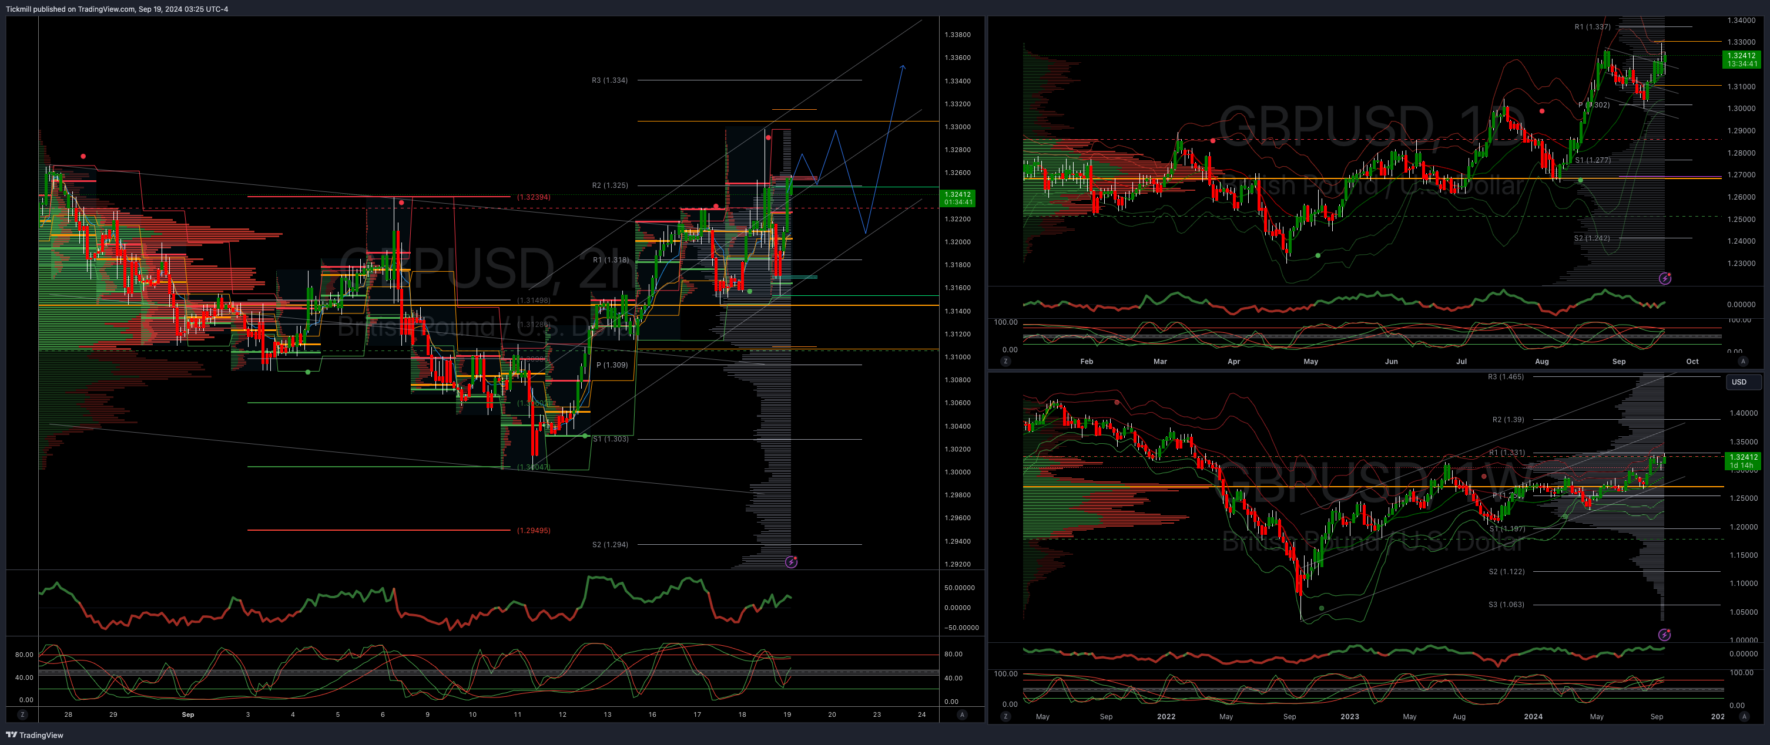Click the Feb label on 1D chart axis
The width and height of the screenshot is (1770, 745).
point(1087,361)
